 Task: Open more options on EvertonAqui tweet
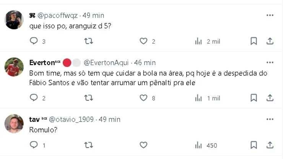[270, 62]
